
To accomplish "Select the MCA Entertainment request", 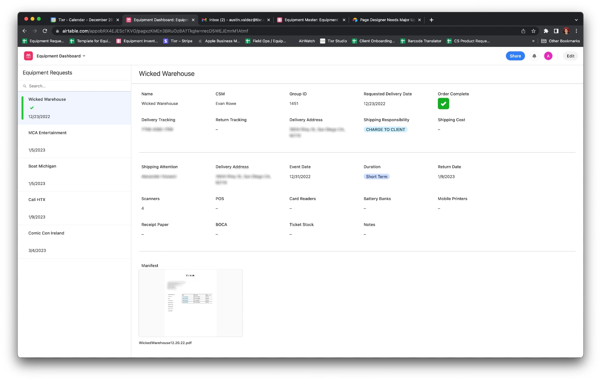I will 74,142.
